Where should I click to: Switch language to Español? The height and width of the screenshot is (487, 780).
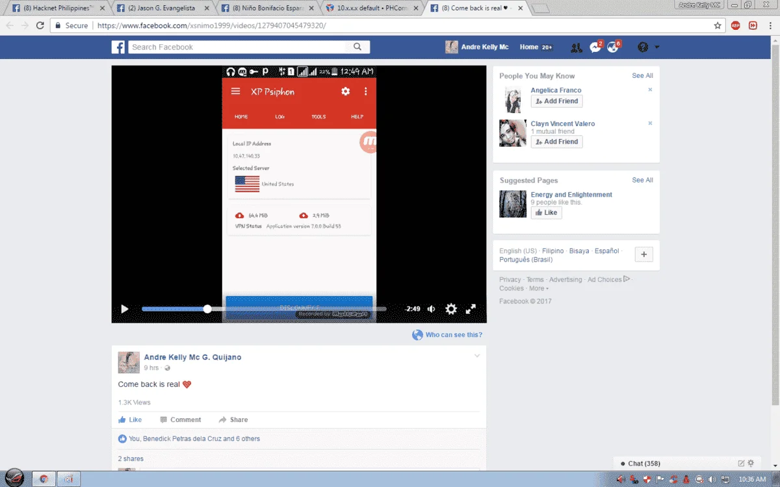[x=606, y=251]
